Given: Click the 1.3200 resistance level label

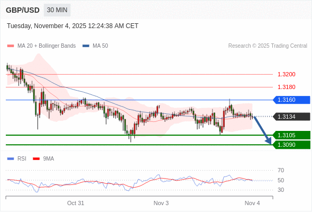Looking at the screenshot, I should 286,74.
